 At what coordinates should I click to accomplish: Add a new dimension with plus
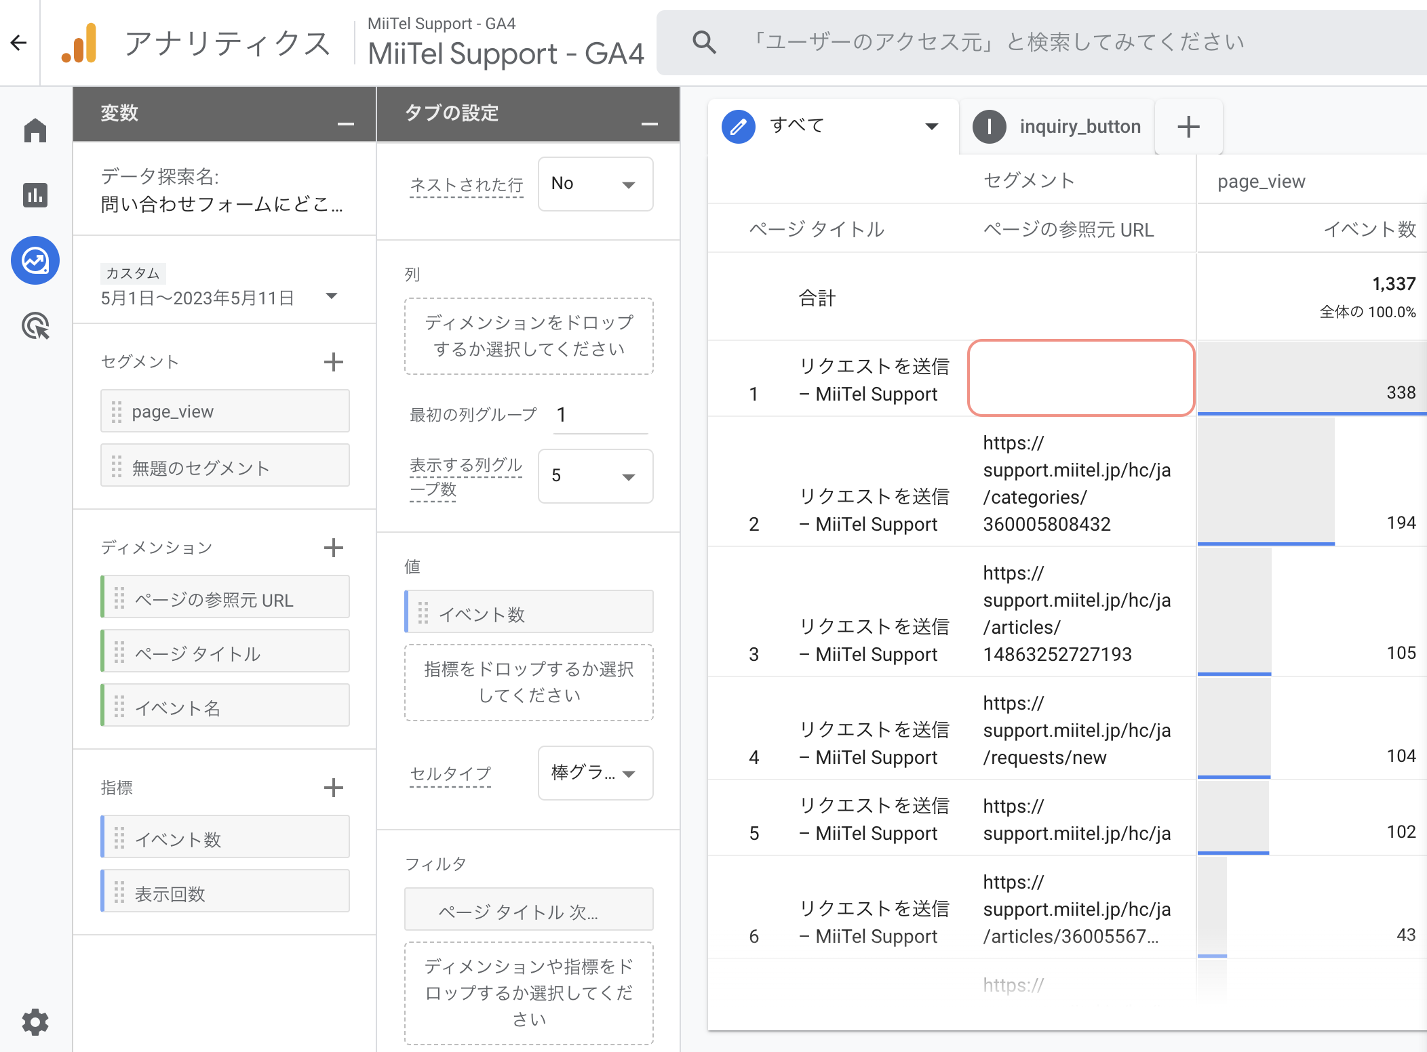pos(333,548)
